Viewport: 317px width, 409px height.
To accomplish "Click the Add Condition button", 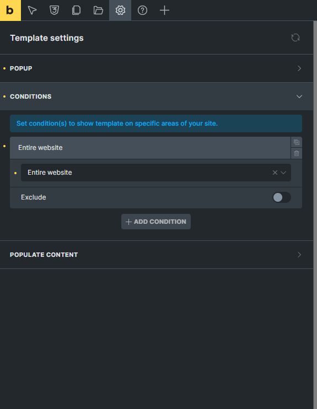I will pos(156,222).
